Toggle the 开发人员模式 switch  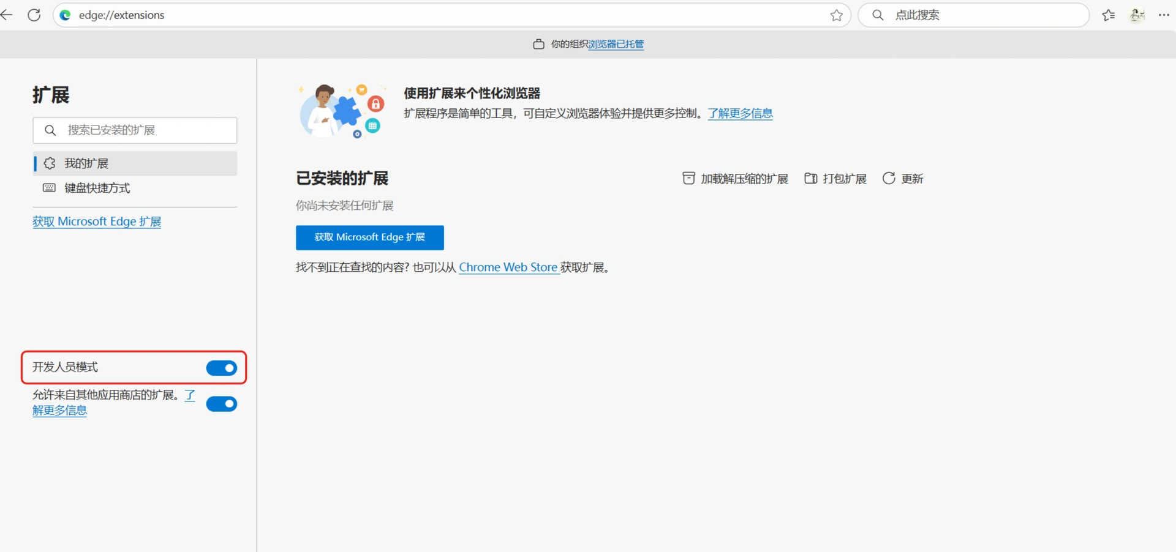pos(222,368)
